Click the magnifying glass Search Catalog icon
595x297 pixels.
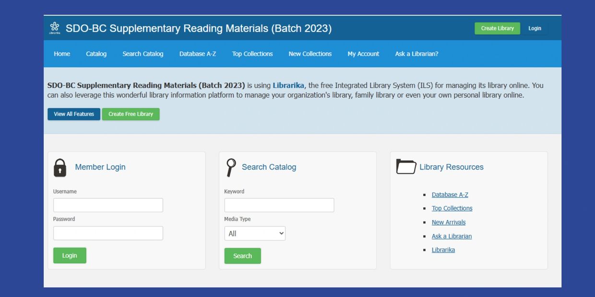click(231, 167)
